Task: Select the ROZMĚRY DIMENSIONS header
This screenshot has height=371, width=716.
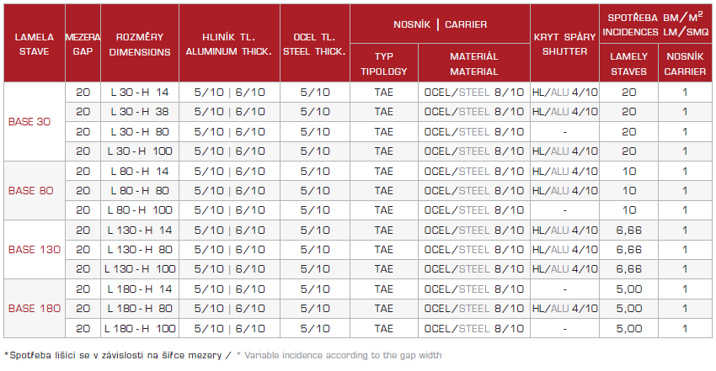Action: click(140, 44)
